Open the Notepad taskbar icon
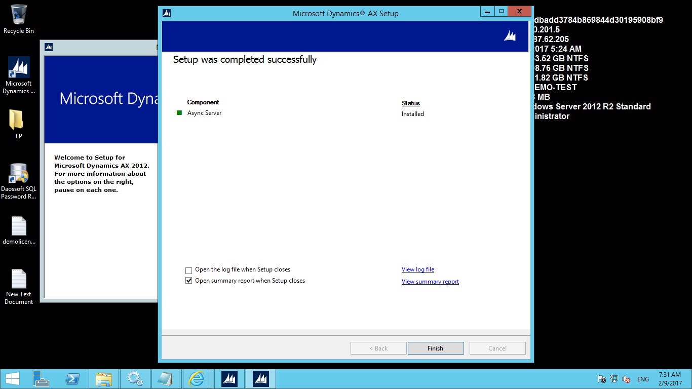The height and width of the screenshot is (389, 692). pos(166,379)
